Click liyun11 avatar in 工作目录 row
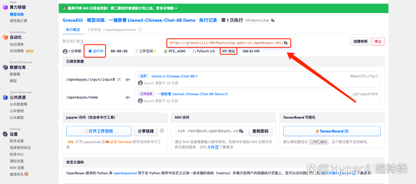Screen dimensions: 416x184 [x=140, y=101]
